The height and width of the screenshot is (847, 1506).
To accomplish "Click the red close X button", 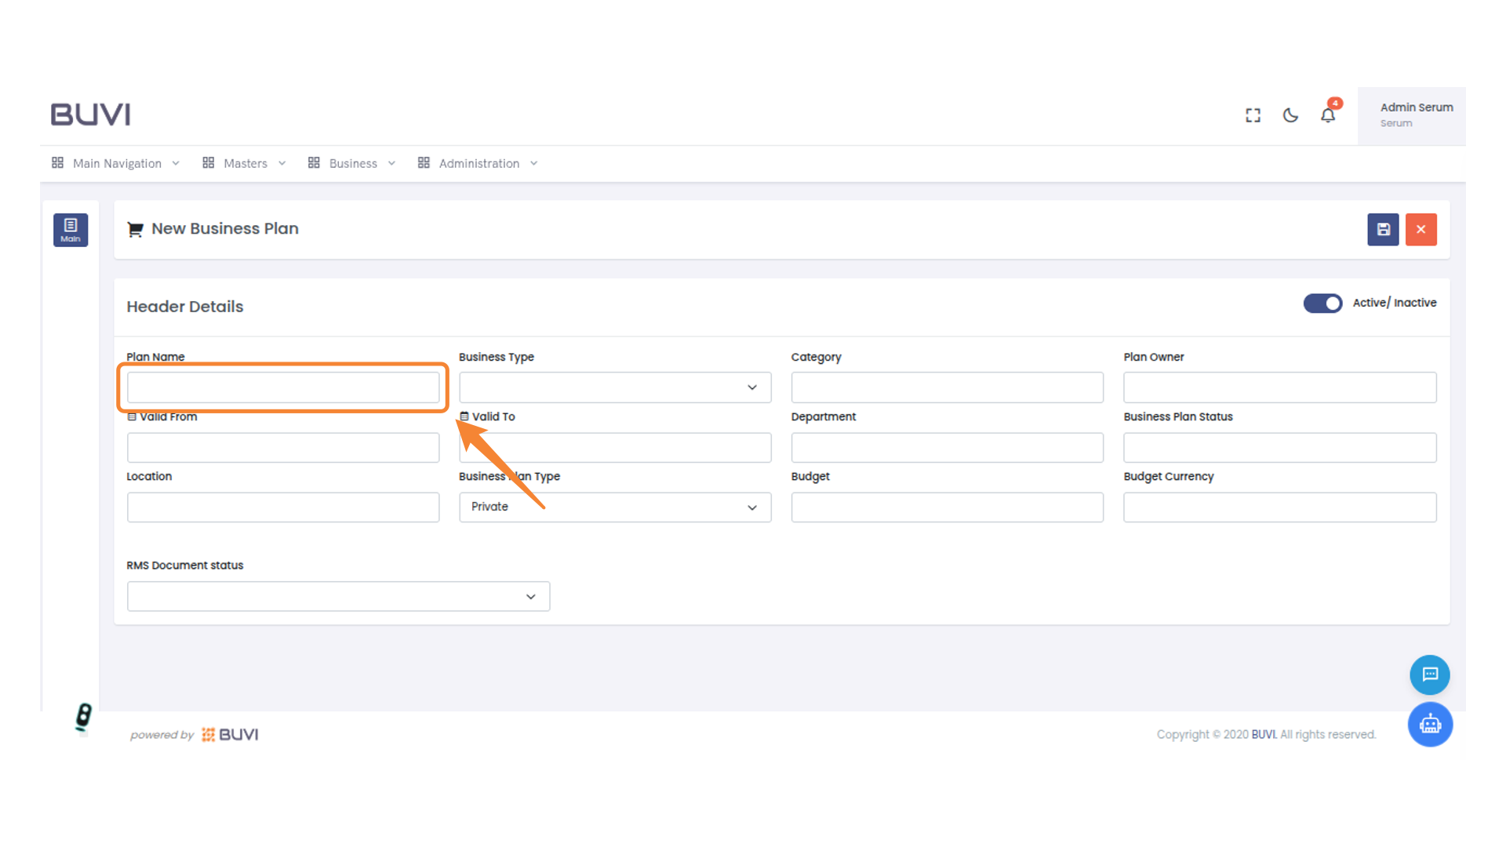I will coord(1421,230).
